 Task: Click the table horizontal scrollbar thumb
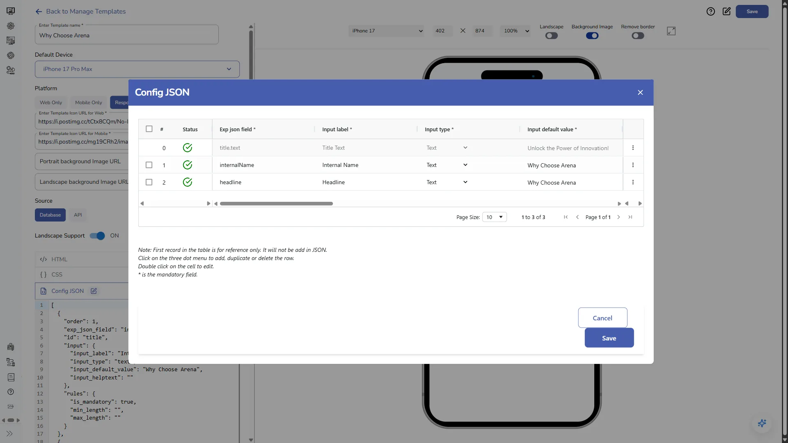(x=276, y=203)
